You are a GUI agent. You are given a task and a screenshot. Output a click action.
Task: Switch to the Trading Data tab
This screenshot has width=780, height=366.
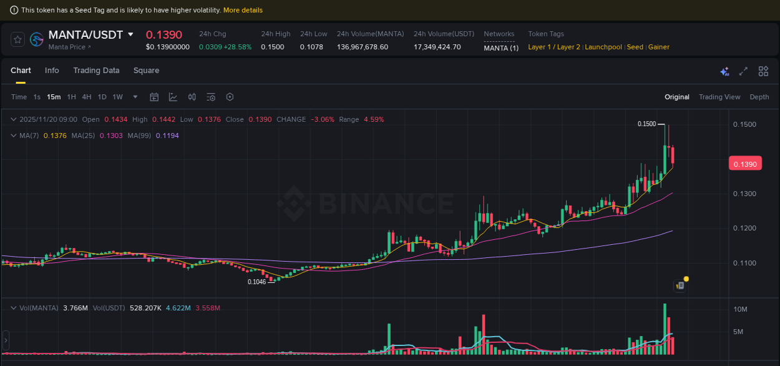point(96,71)
